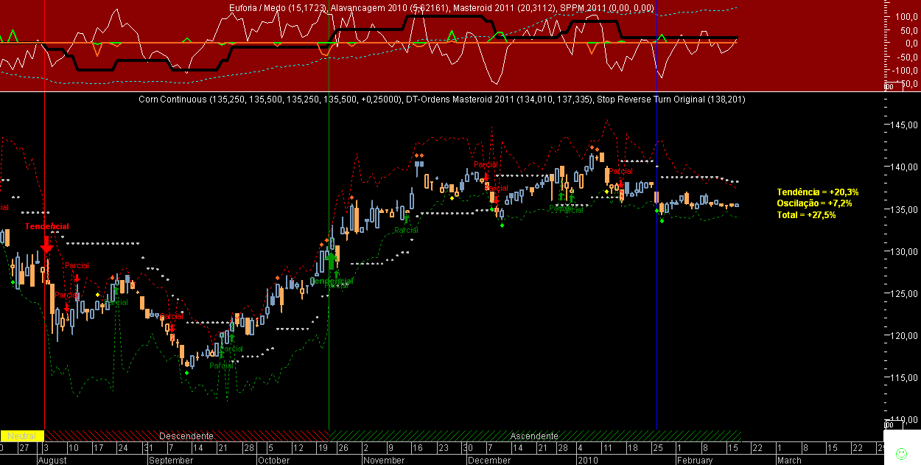The image size is (921, 465).
Task: Click the September month label
Action: pyautogui.click(x=171, y=460)
